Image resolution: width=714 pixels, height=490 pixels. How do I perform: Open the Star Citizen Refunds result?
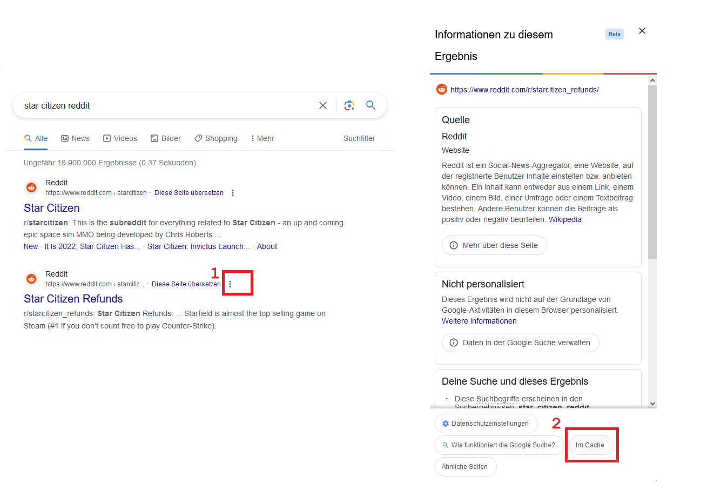(73, 299)
